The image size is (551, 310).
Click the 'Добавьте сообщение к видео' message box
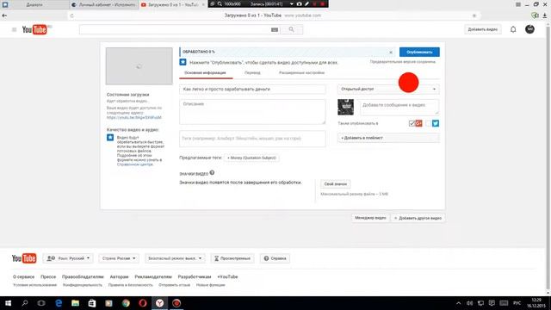(399, 107)
